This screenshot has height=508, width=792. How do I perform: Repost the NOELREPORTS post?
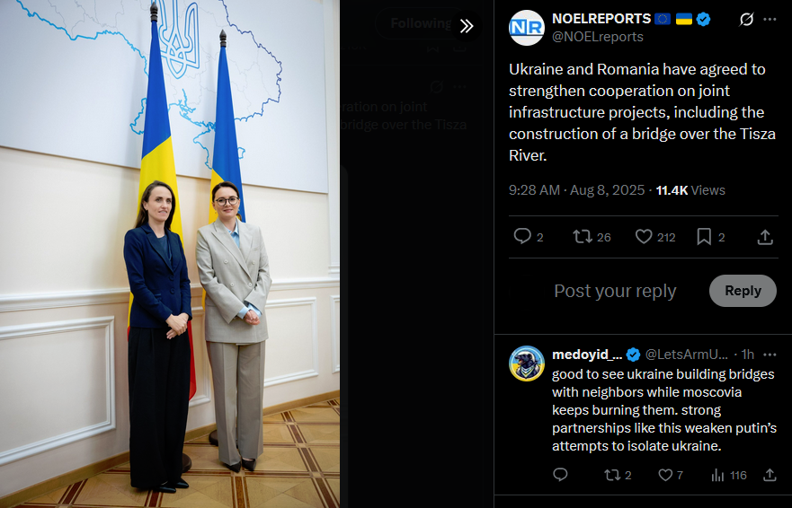click(592, 237)
